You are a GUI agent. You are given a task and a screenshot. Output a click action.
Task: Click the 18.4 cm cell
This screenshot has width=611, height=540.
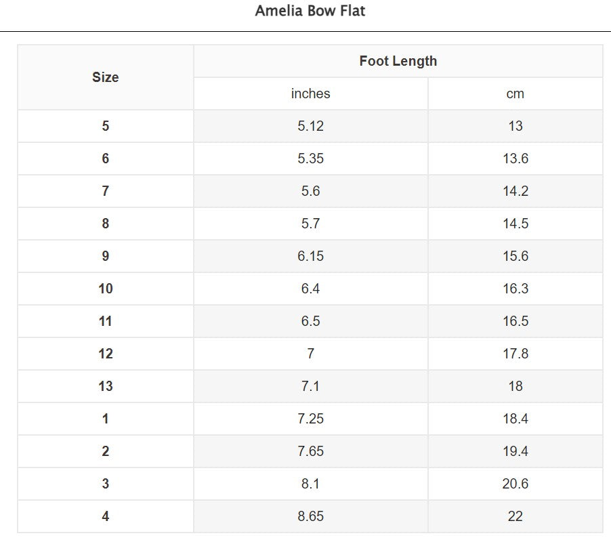coord(515,419)
